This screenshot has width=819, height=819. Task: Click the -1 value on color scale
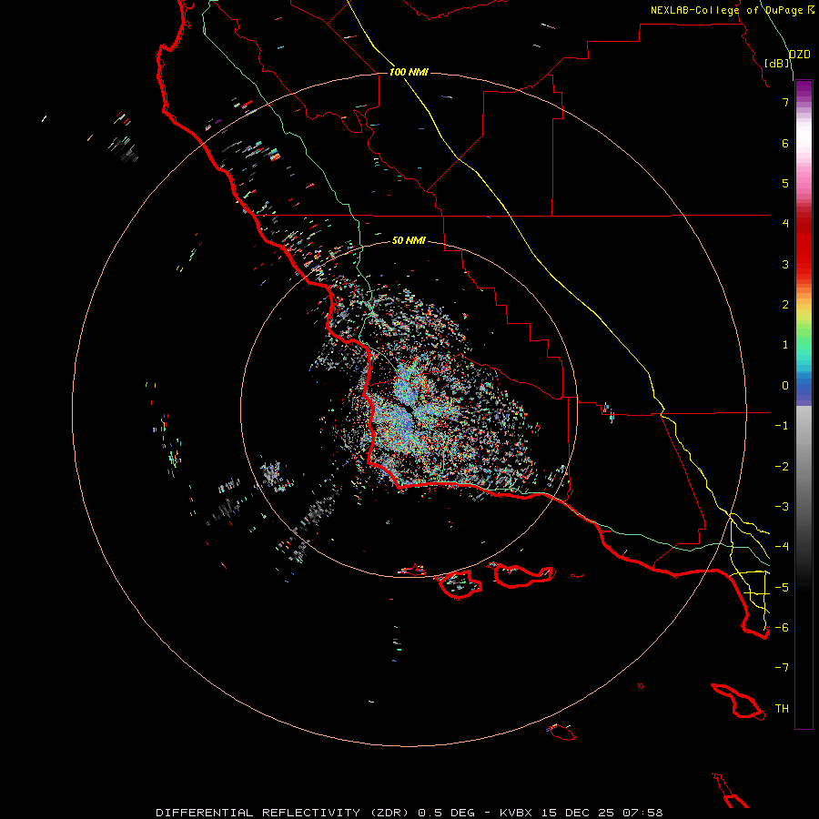(x=782, y=426)
